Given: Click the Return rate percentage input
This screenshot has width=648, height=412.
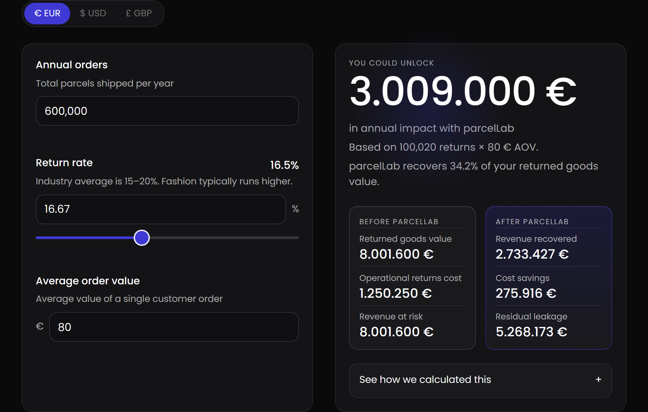Looking at the screenshot, I should (161, 209).
